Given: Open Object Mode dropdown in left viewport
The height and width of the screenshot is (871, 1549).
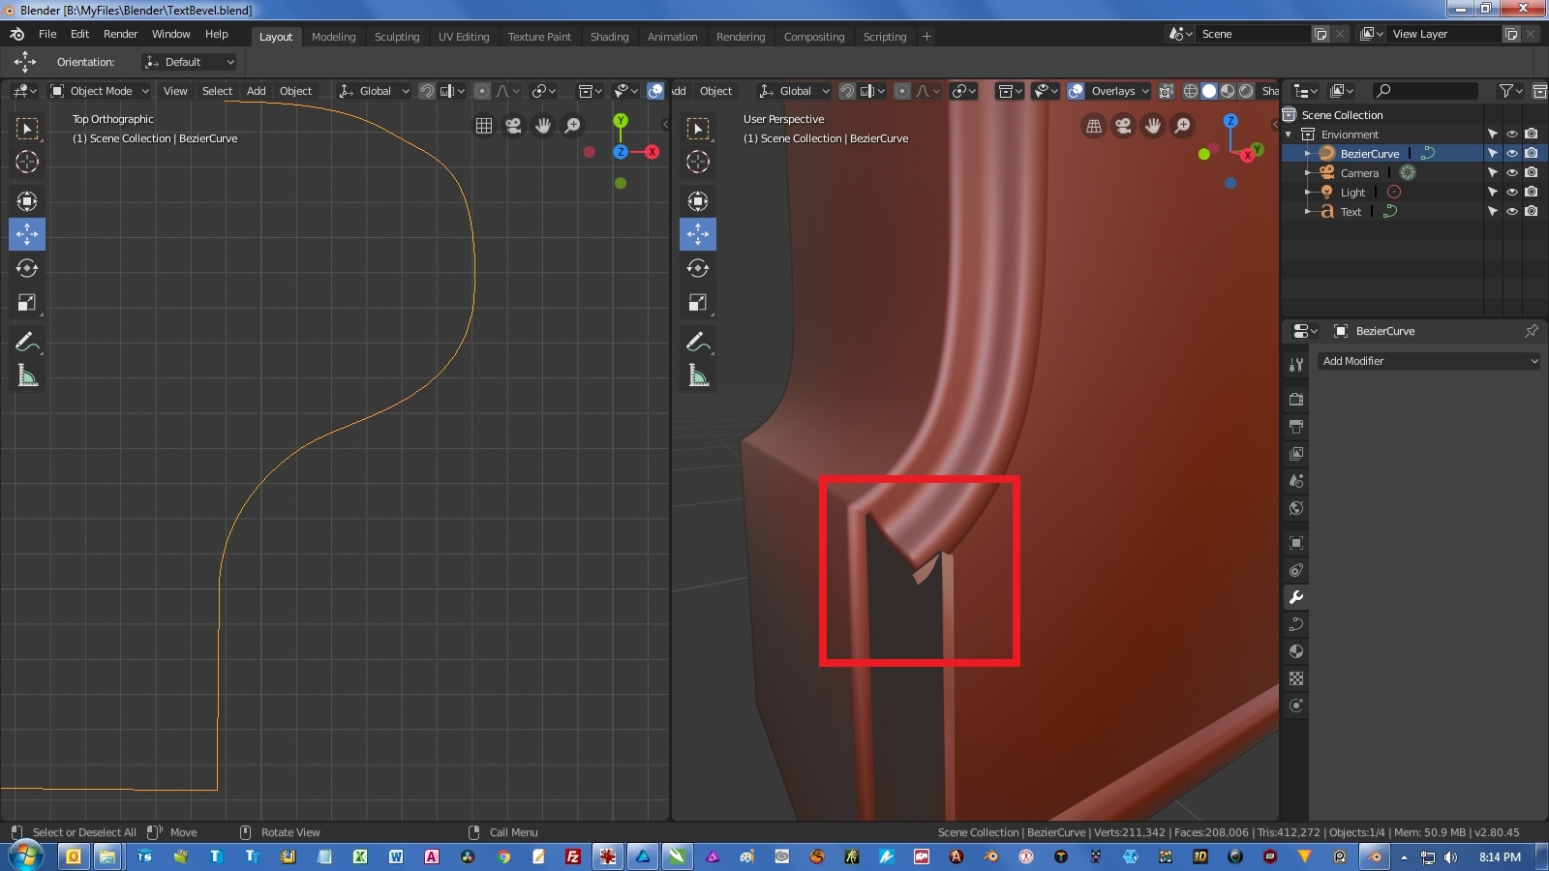Looking at the screenshot, I should point(100,91).
